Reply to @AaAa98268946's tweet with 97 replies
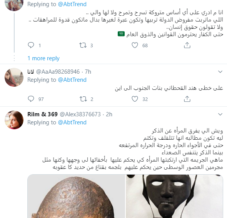 31,99
